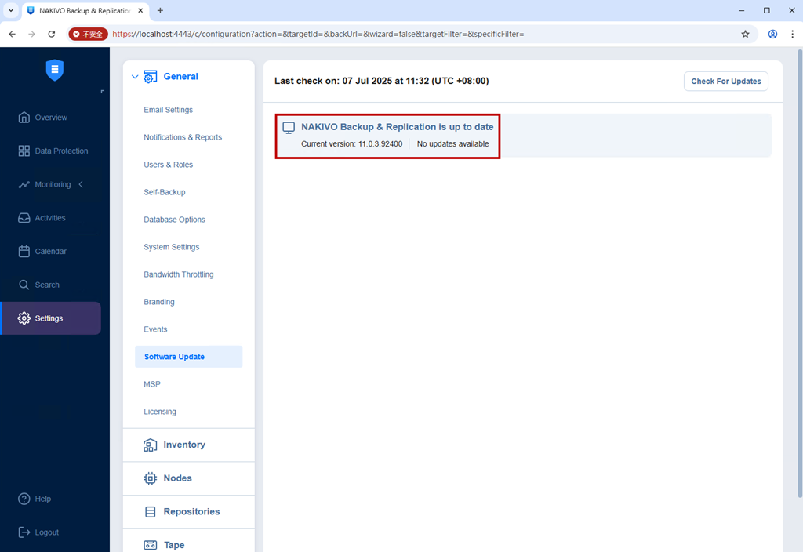Click the Logout arrow icon
This screenshot has height=552, width=803.
pyautogui.click(x=24, y=532)
